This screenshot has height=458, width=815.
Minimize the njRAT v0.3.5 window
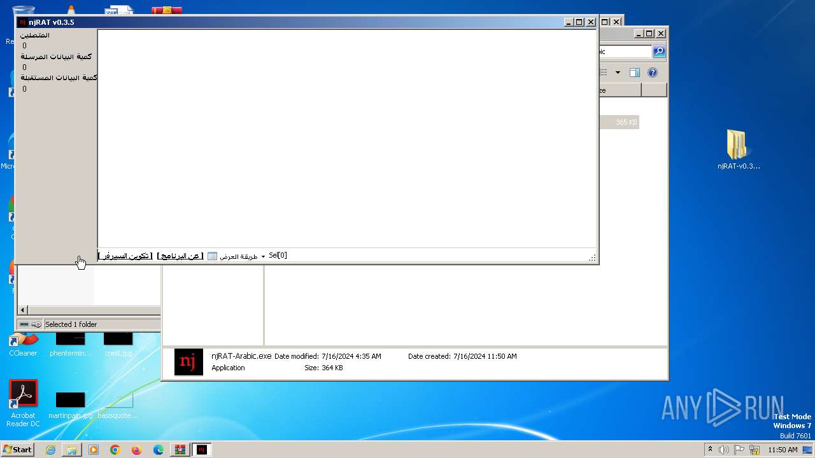pyautogui.click(x=568, y=22)
